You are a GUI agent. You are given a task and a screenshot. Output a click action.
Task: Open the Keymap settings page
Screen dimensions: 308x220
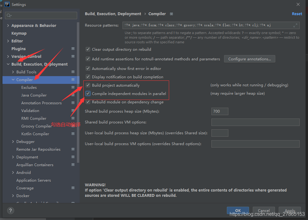tap(19, 33)
